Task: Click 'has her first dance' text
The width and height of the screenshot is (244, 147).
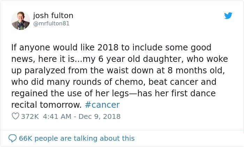Action: click(x=177, y=93)
